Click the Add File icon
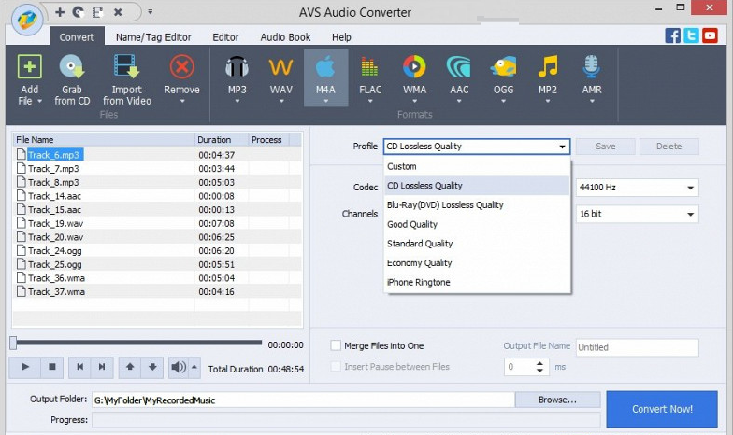This screenshot has height=435, width=733. coord(30,67)
